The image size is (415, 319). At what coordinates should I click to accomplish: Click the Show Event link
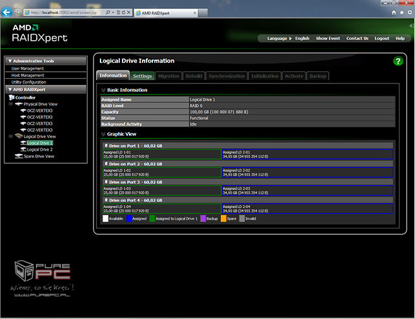[327, 39]
